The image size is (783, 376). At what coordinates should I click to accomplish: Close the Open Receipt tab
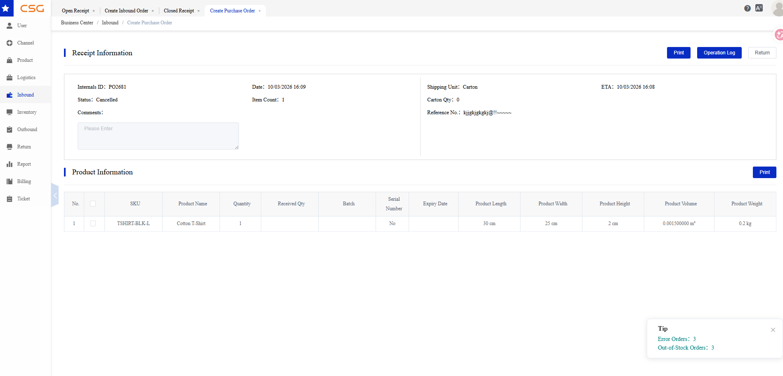[94, 11]
